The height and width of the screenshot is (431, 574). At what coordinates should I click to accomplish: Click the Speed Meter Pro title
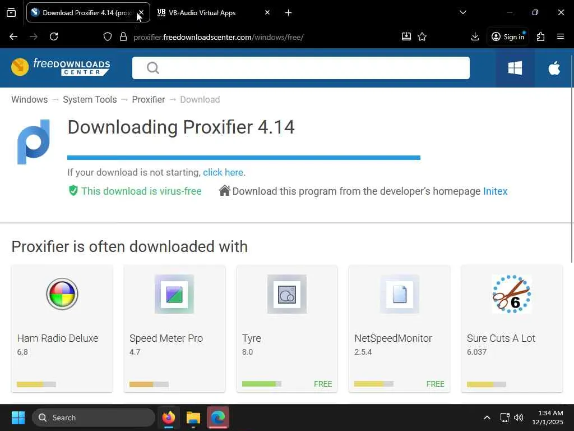166,338
